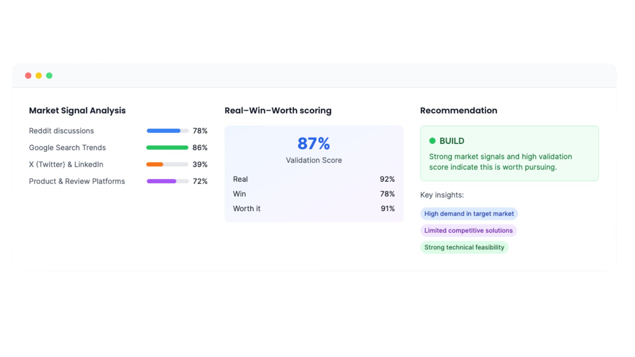The width and height of the screenshot is (635, 357).
Task: Click the Reddit discussions label
Action: click(x=61, y=131)
